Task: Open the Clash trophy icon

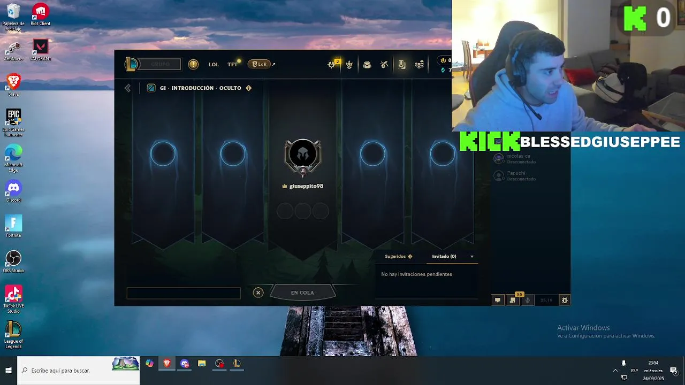Action: [x=349, y=65]
